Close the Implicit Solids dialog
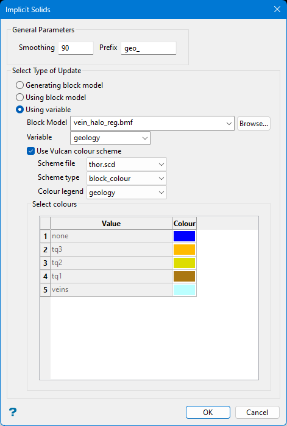This screenshot has width=287, height=426. [x=277, y=10]
